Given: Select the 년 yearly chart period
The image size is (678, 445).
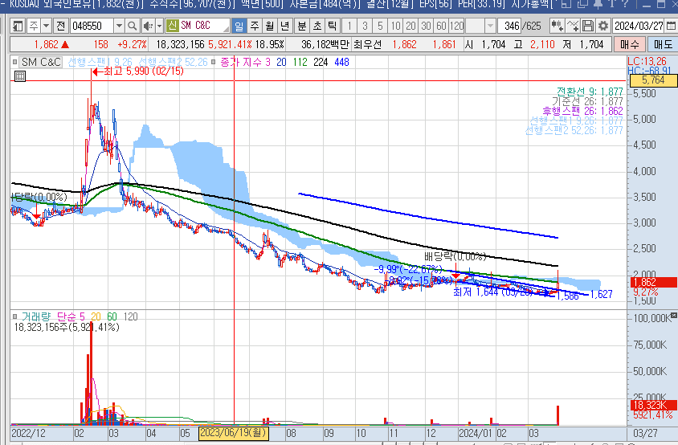Looking at the screenshot, I should [285, 26].
